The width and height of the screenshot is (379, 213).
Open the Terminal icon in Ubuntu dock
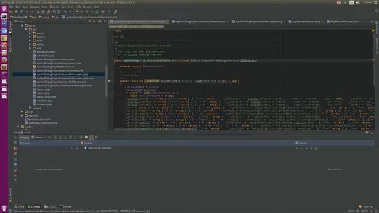tap(4, 16)
